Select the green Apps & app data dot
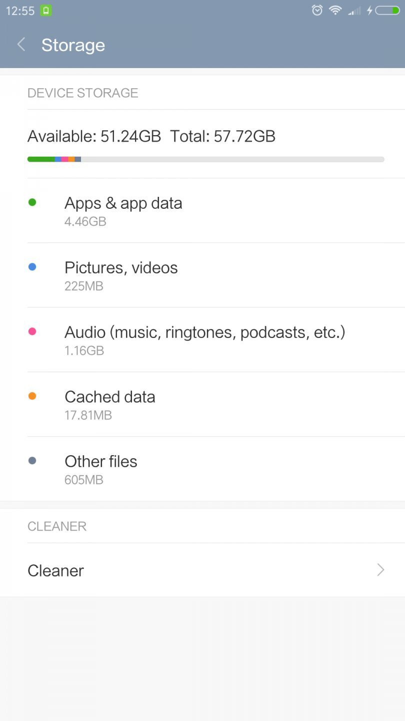 [32, 202]
